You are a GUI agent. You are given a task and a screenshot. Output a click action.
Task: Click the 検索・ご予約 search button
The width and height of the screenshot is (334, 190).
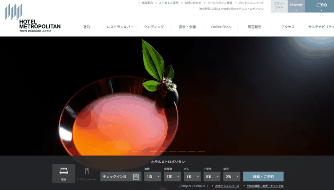point(263,176)
